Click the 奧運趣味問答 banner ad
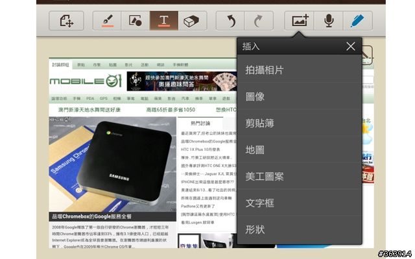Image resolution: width=415 pixels, height=259 pixels. point(182,81)
